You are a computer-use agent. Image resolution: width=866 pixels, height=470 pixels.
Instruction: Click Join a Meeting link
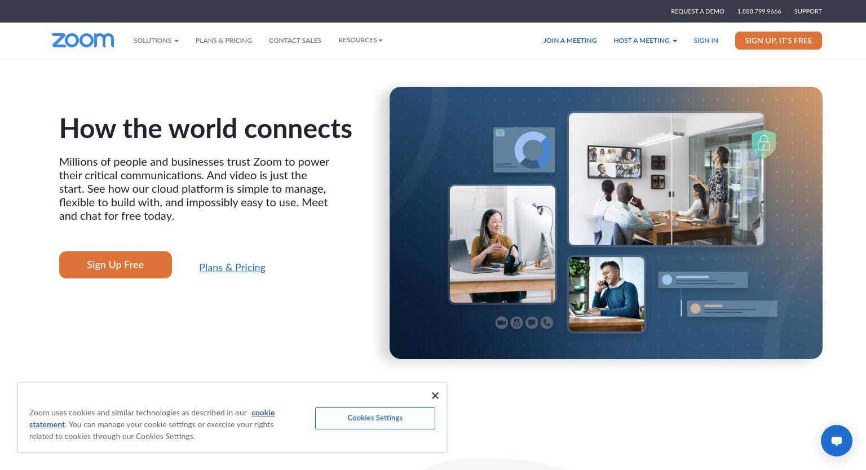tap(569, 41)
